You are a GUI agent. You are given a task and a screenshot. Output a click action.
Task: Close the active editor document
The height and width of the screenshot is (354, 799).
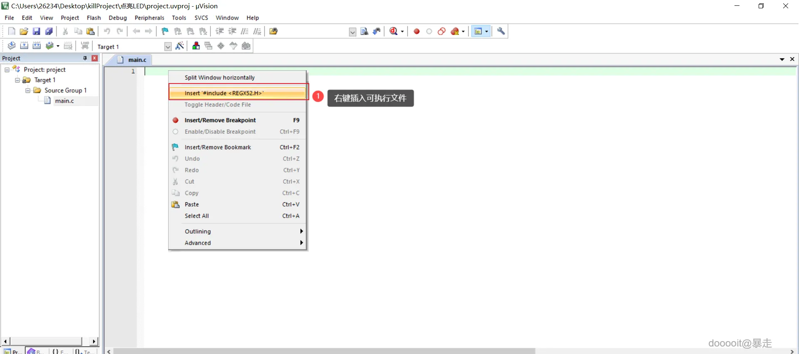click(792, 59)
